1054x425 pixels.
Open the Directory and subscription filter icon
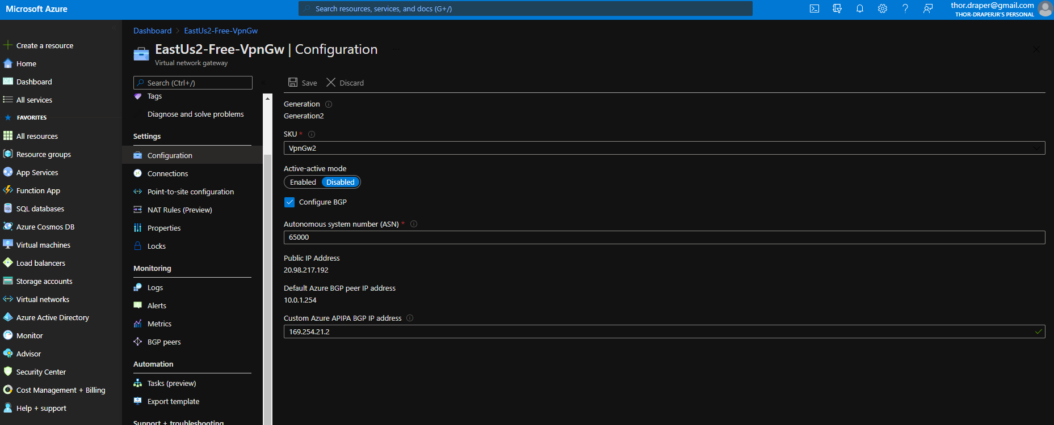pyautogui.click(x=837, y=8)
